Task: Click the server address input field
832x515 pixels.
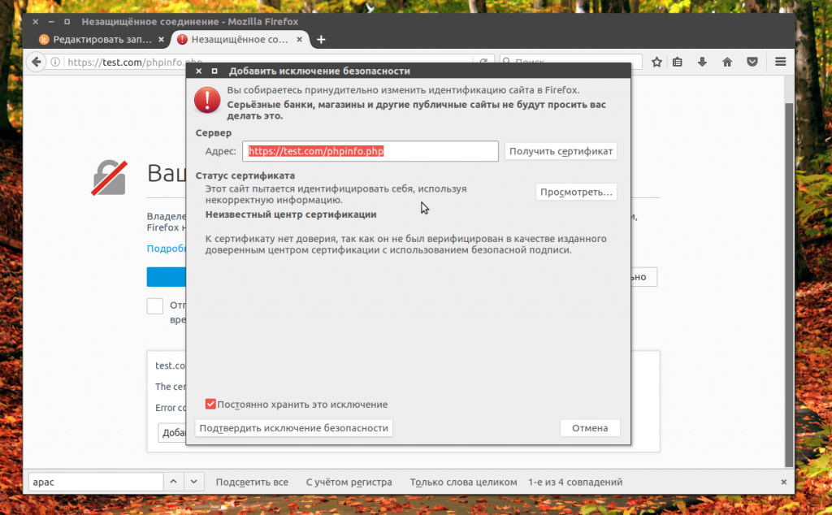Action: coord(370,151)
